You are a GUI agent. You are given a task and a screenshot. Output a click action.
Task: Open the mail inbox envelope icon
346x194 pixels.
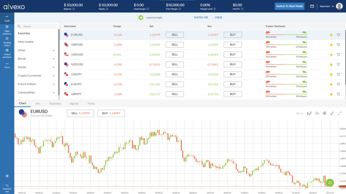312,6
